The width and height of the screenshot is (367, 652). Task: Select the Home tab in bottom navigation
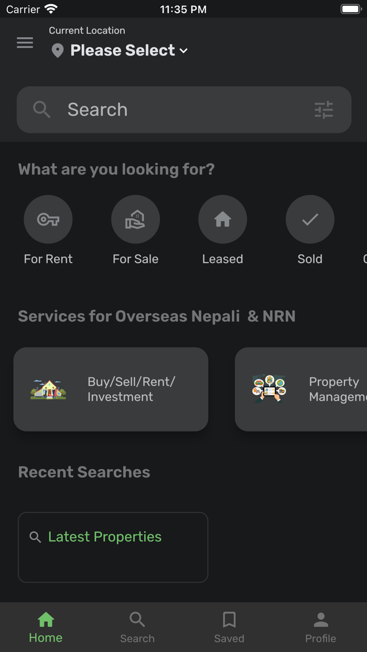pyautogui.click(x=46, y=626)
